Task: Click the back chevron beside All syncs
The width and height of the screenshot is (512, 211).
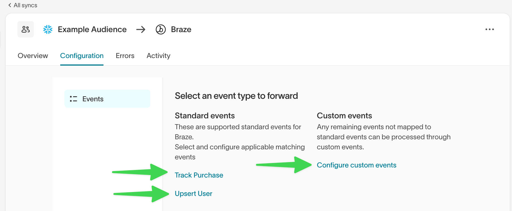Action: (x=10, y=5)
